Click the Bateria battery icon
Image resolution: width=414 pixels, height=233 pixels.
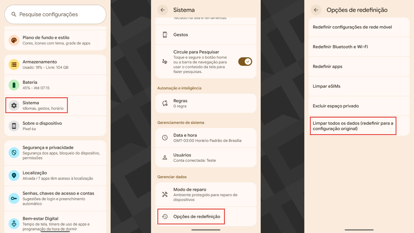click(x=14, y=85)
